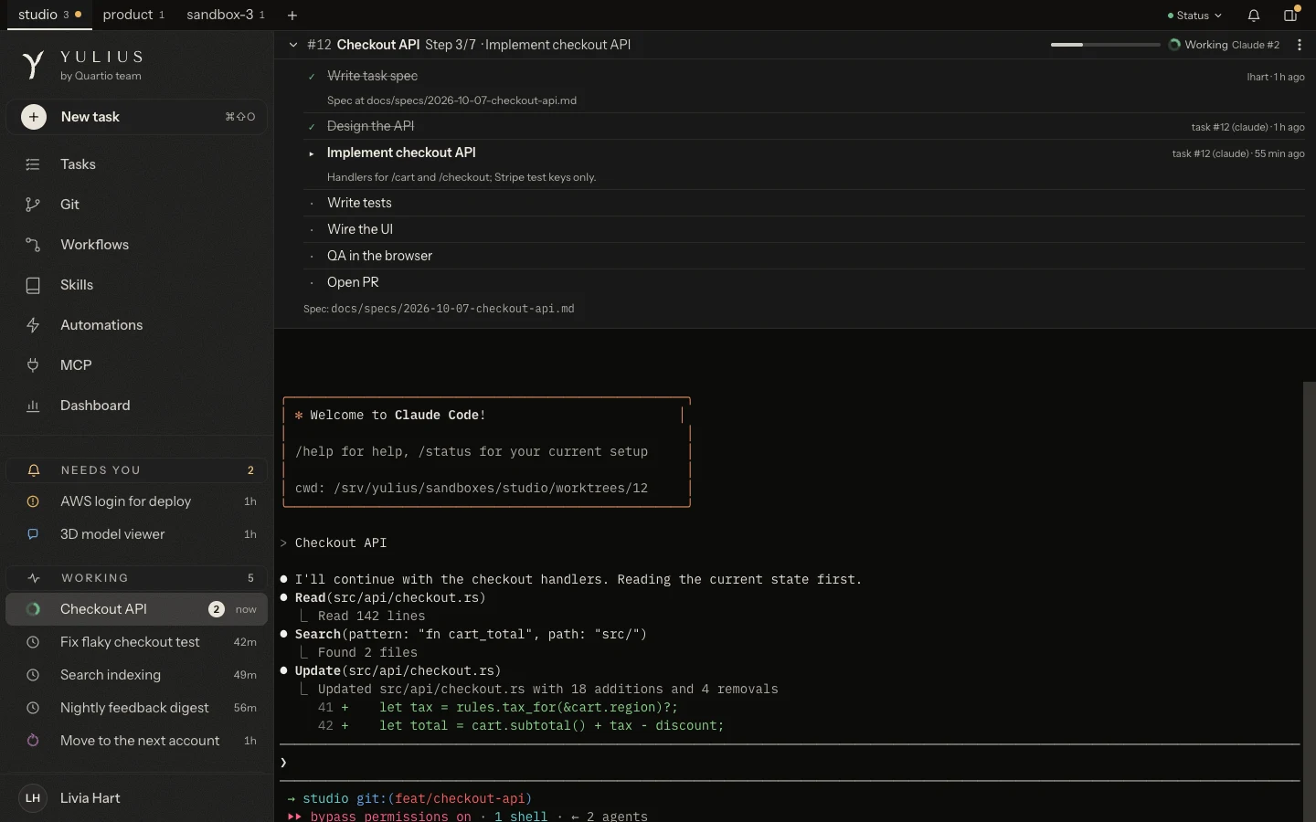Select the QA in the browser step

804,256
